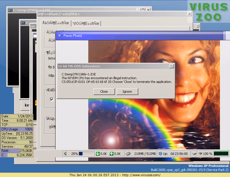
Task: Click the Presto Photo! title bar icon
Action: [x=60, y=35]
